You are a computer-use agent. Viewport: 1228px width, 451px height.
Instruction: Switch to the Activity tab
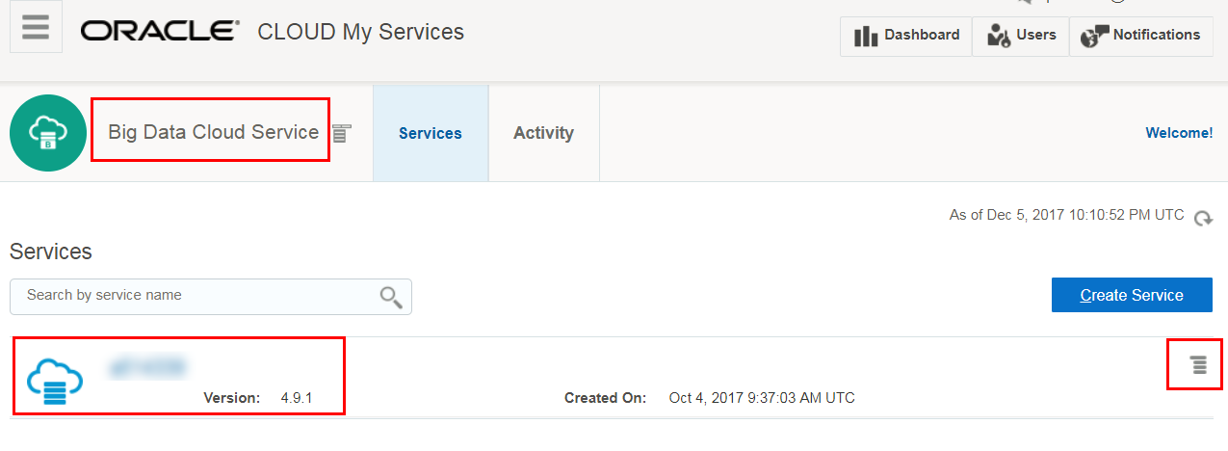[x=543, y=133]
